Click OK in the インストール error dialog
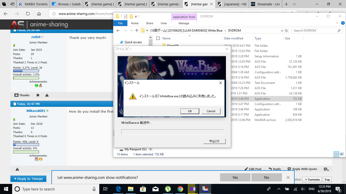Image resolution: width=346 pixels, height=194 pixels. 190,111
